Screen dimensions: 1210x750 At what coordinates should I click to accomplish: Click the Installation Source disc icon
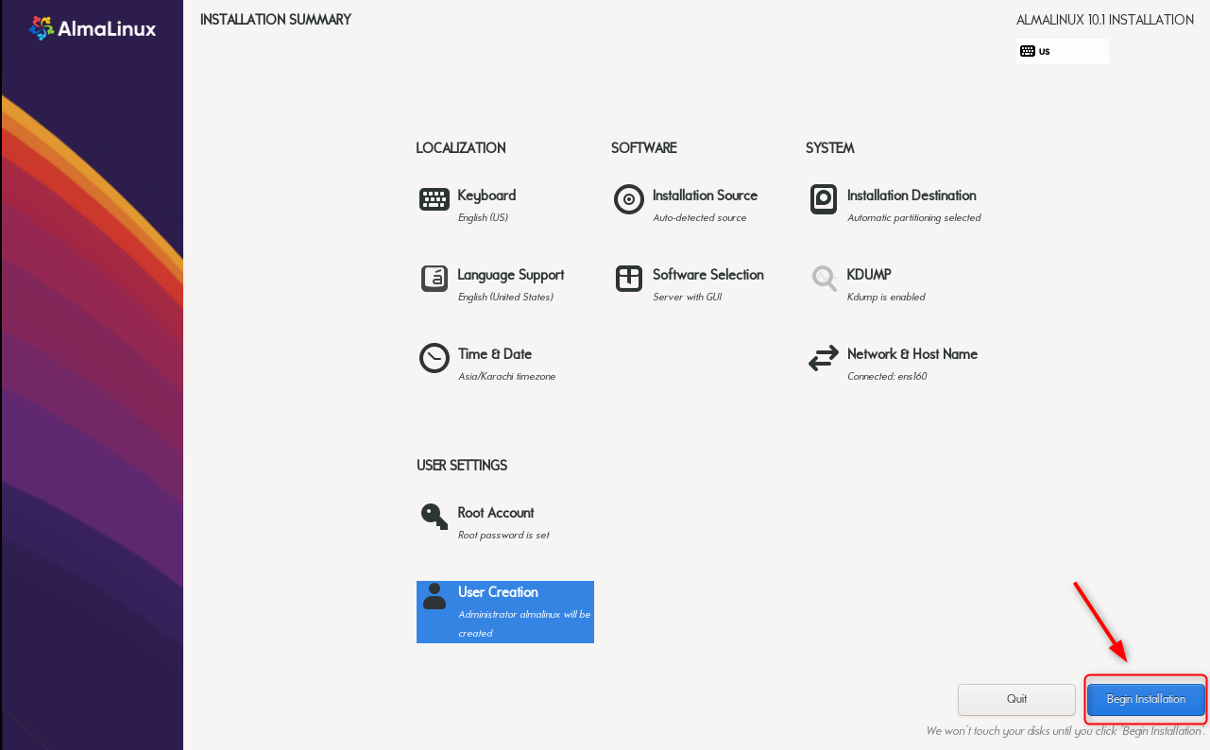(628, 199)
